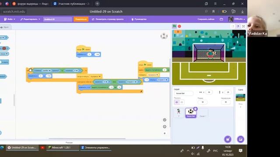Click the sprite direction field
This screenshot has height=157, width=280.
tap(226, 102)
